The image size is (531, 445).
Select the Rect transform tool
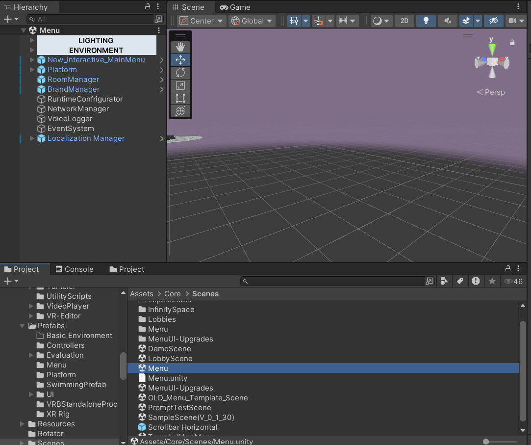pyautogui.click(x=180, y=98)
